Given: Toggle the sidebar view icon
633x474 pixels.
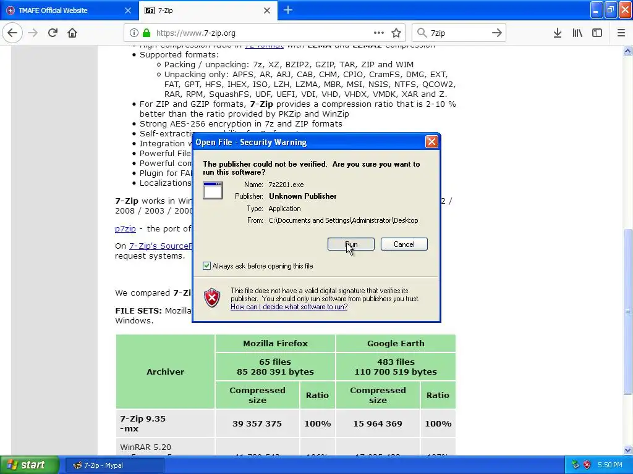Looking at the screenshot, I should [597, 33].
